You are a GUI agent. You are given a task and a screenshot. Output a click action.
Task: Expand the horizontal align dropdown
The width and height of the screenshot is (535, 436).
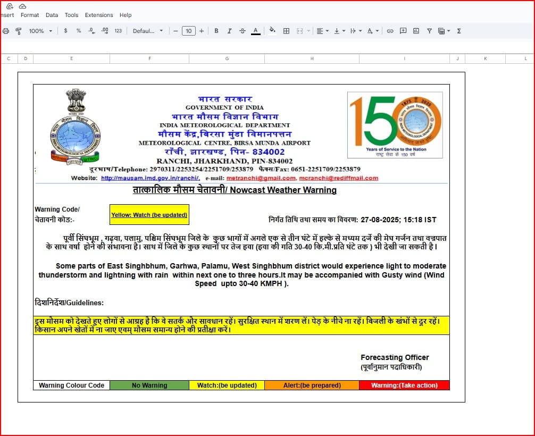[x=322, y=31]
